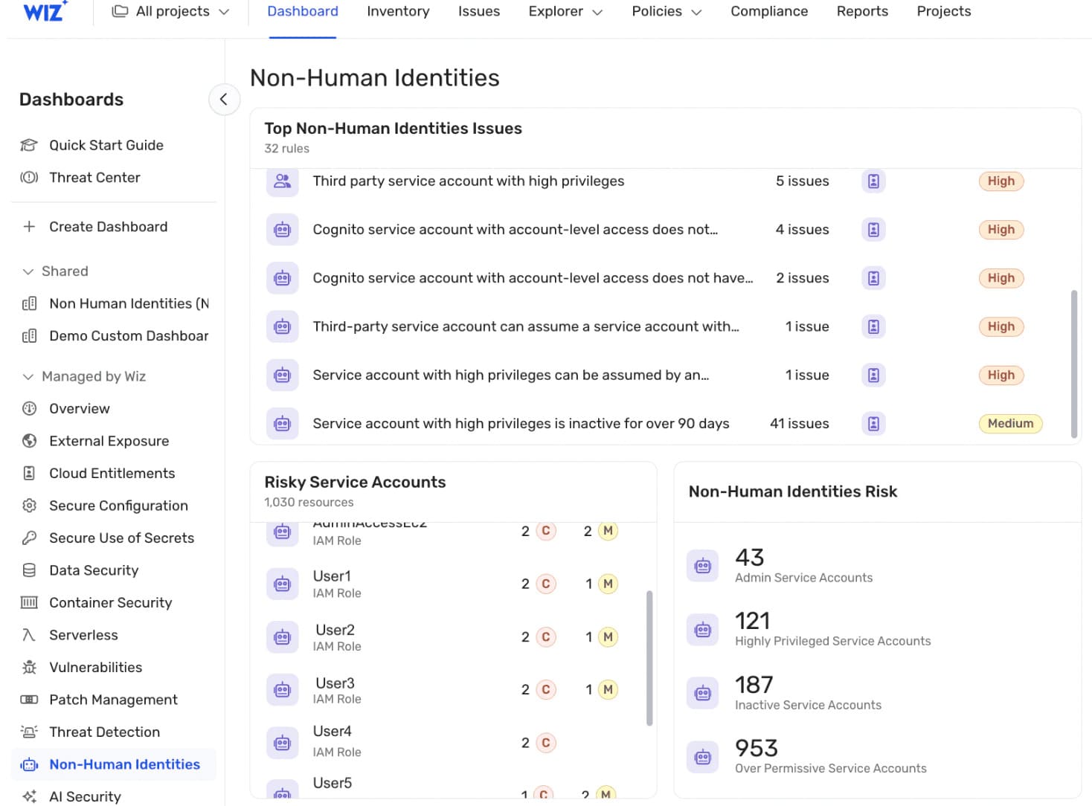Viewport: 1092px width, 806px height.
Task: Click the entitlement icon beside 41 issues
Action: click(873, 424)
